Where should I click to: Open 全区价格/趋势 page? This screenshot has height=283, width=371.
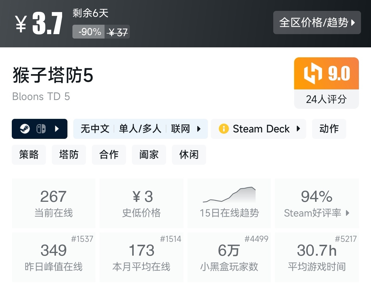(x=317, y=23)
